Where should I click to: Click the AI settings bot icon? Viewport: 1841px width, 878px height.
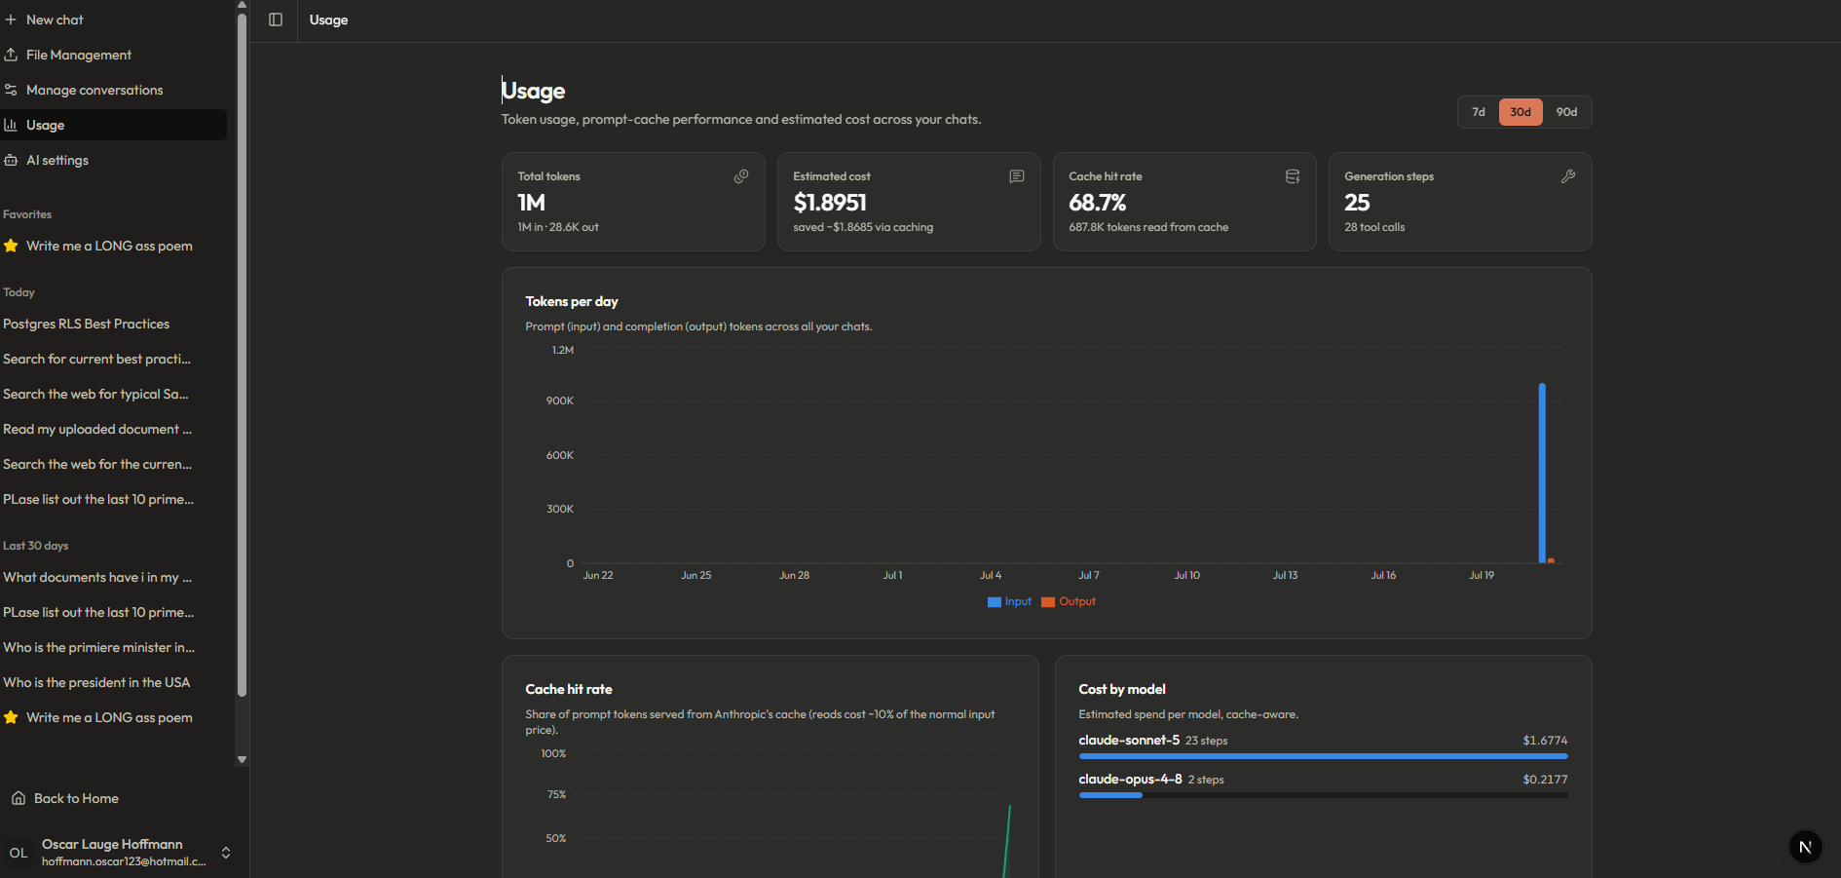11,160
